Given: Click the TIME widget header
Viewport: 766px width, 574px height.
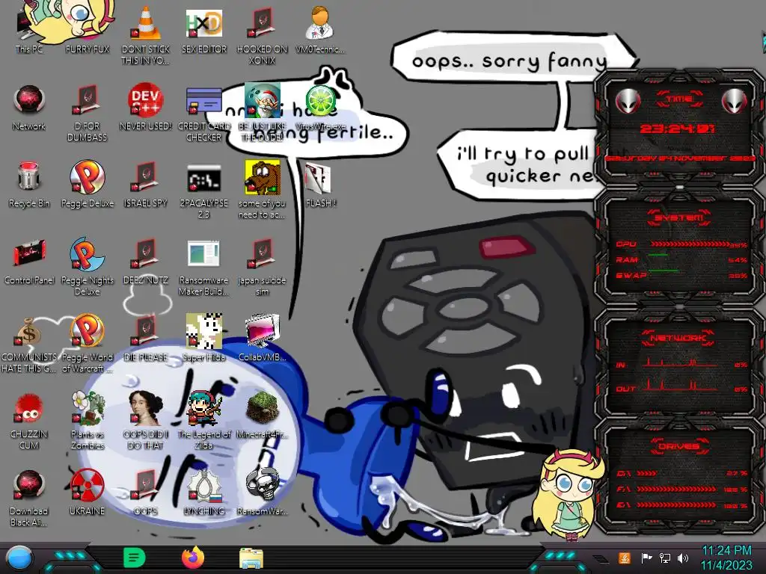Looking at the screenshot, I should pyautogui.click(x=679, y=99).
